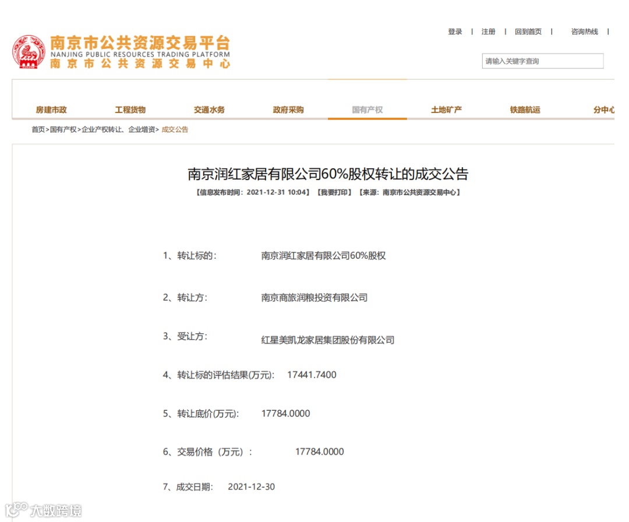Click the value 南京润红家居有限公司60%股权
The height and width of the screenshot is (522, 629).
pos(323,256)
